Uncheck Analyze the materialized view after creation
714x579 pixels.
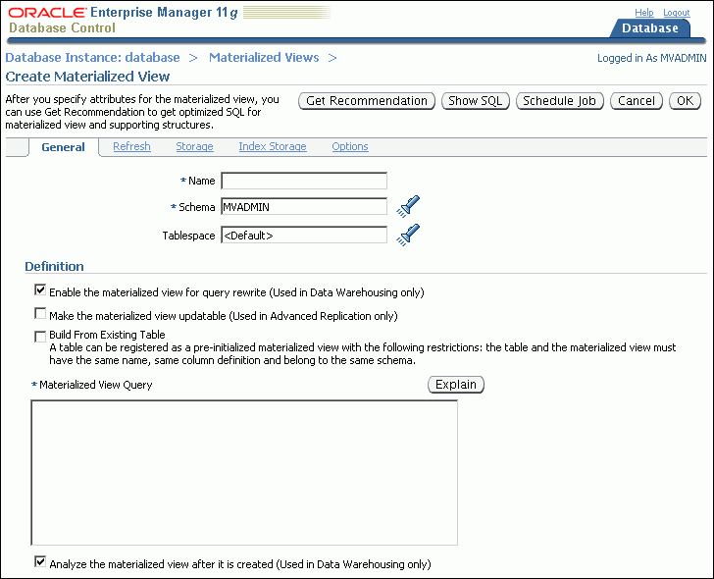[x=40, y=563]
